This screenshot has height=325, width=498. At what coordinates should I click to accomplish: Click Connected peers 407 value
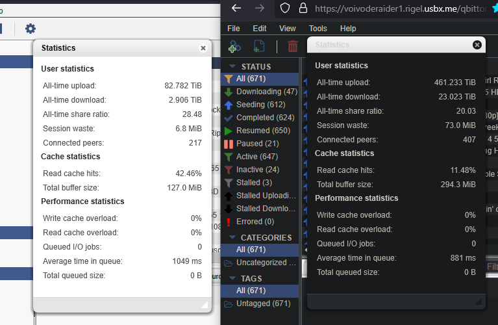tap(469, 140)
